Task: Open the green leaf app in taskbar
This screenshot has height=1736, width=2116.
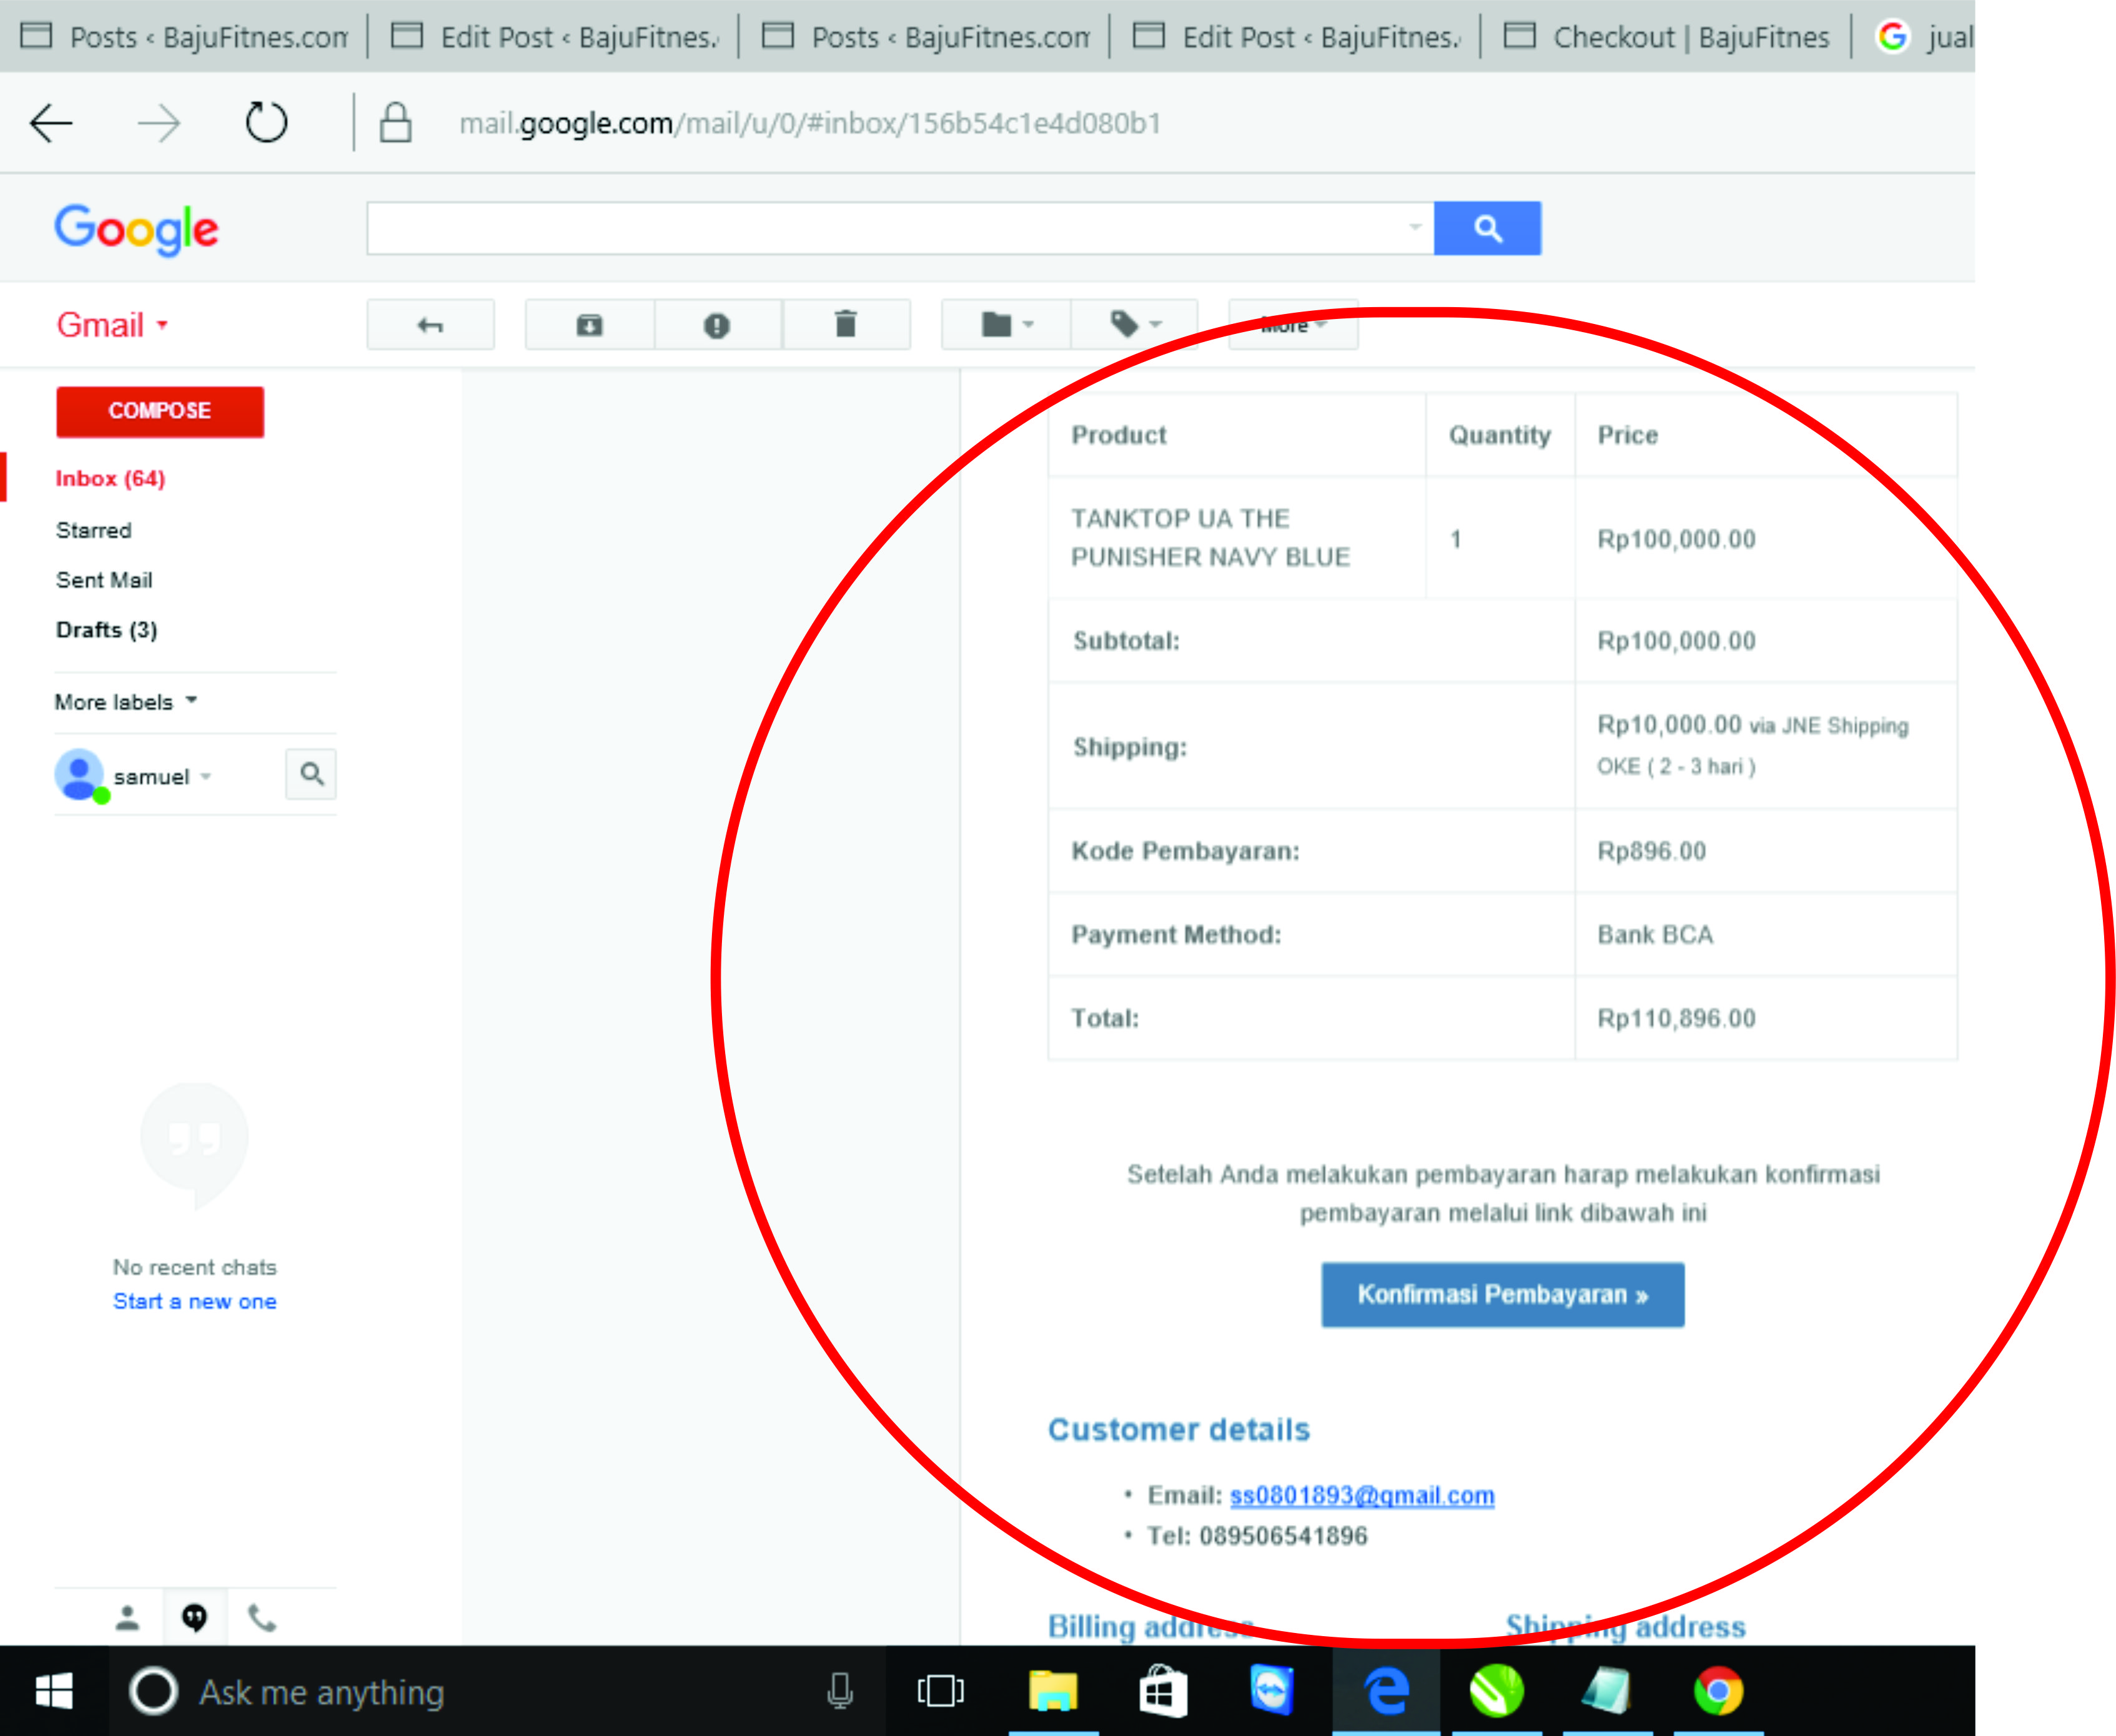Action: (1496, 1692)
